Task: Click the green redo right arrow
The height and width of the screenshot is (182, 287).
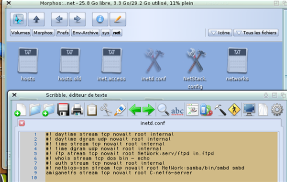Action: pos(148,110)
